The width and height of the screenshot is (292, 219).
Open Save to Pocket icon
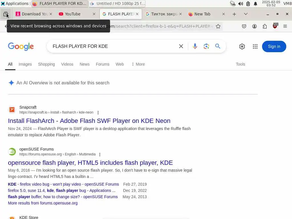(x=244, y=27)
